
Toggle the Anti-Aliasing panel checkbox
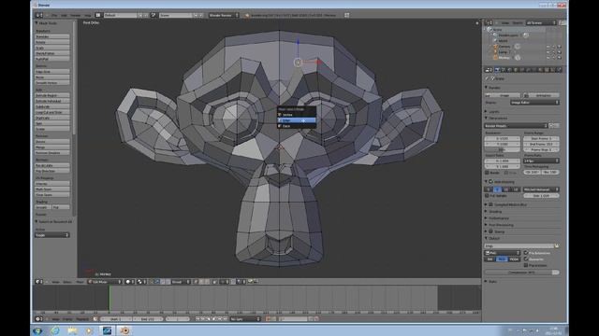point(491,182)
